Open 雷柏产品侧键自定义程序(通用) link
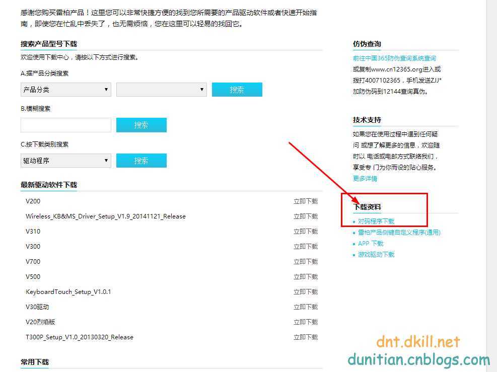Viewport: 497px width, 372px height. tap(399, 233)
